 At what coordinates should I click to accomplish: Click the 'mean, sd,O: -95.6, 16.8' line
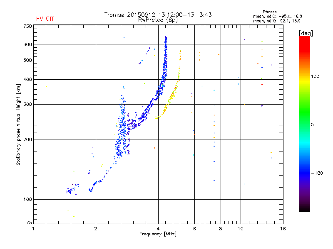pos(277,16)
